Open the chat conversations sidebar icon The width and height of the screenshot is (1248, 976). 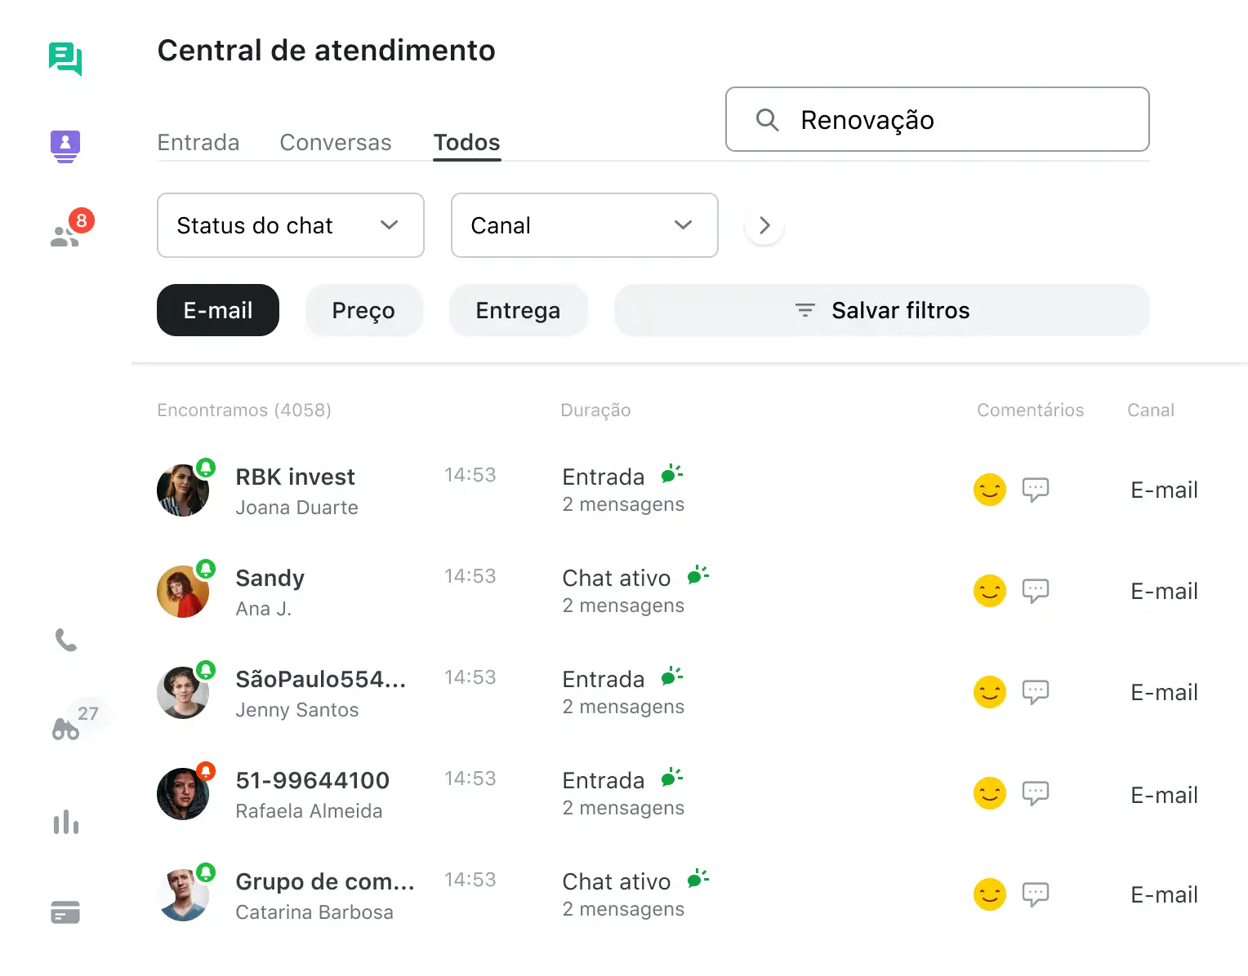tap(65, 59)
